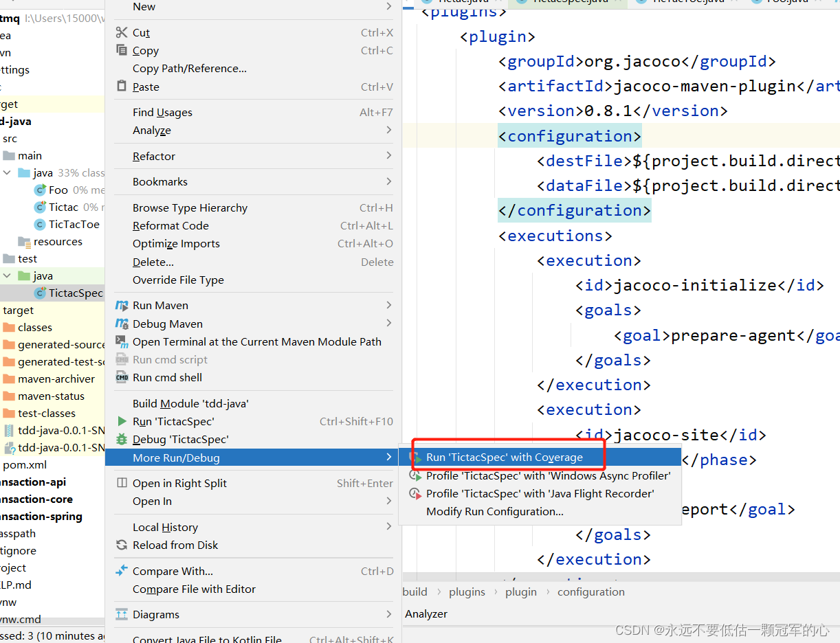The image size is (840, 643).
Task: Click the Windows Async Profiler icon
Action: point(415,475)
